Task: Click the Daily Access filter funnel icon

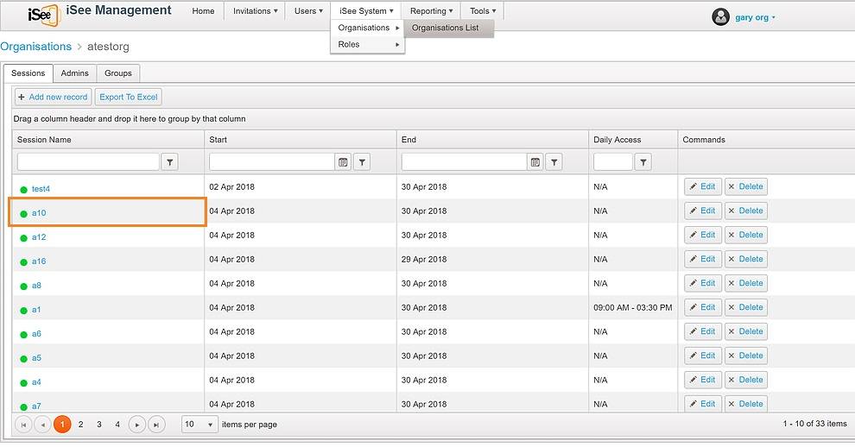Action: [x=643, y=162]
